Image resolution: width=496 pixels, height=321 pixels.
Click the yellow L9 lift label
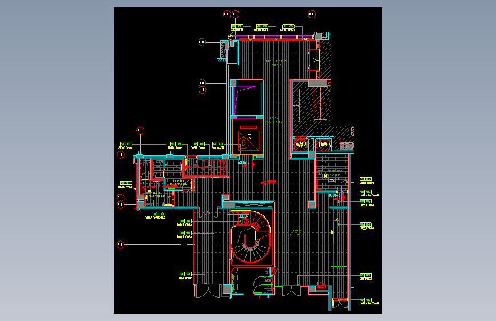(248, 137)
